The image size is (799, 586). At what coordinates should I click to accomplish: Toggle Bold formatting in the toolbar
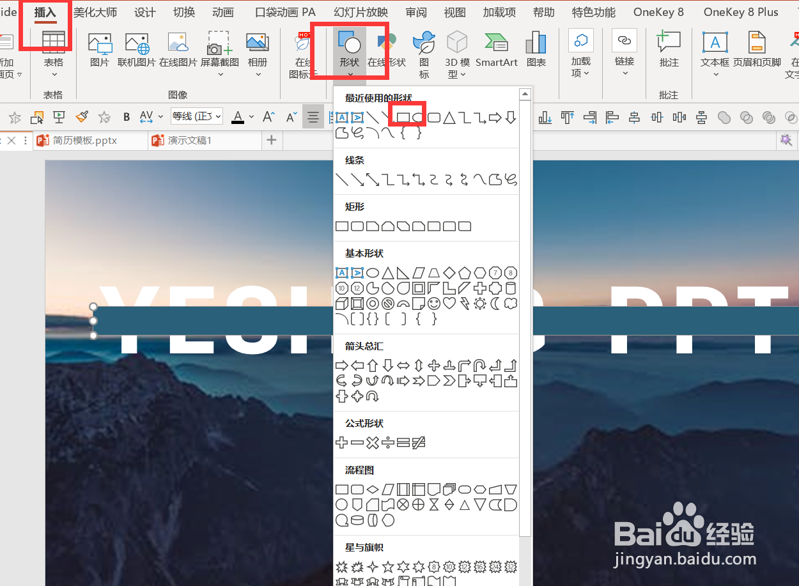click(x=127, y=116)
